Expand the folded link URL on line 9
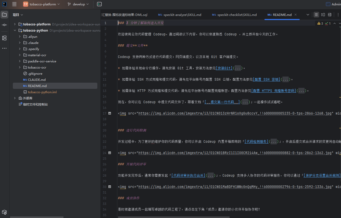This screenshot has width=341, height=218. point(238,68)
